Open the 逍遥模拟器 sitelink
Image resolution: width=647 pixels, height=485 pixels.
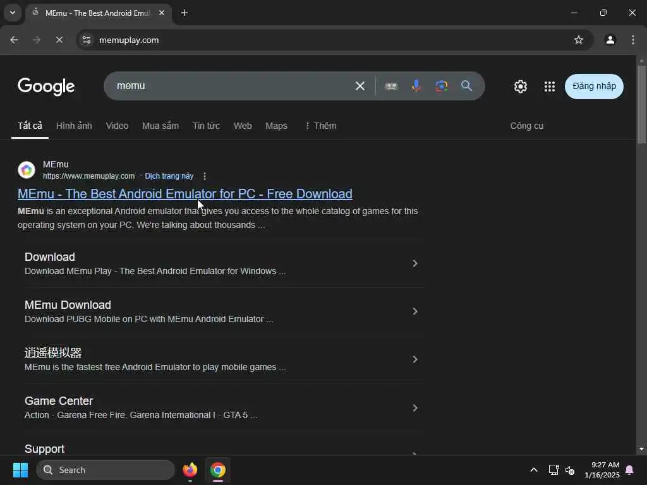[x=53, y=353]
